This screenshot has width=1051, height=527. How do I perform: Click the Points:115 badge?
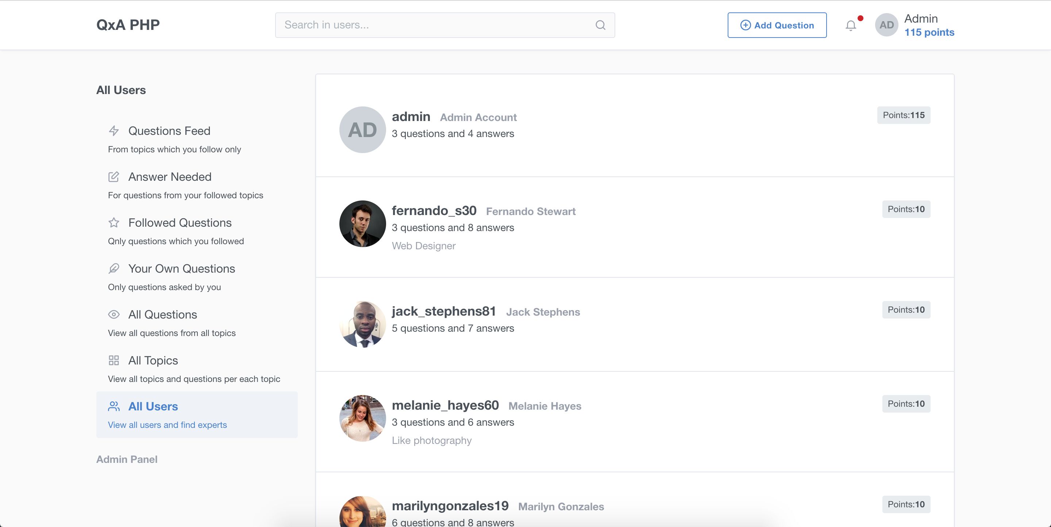point(904,115)
